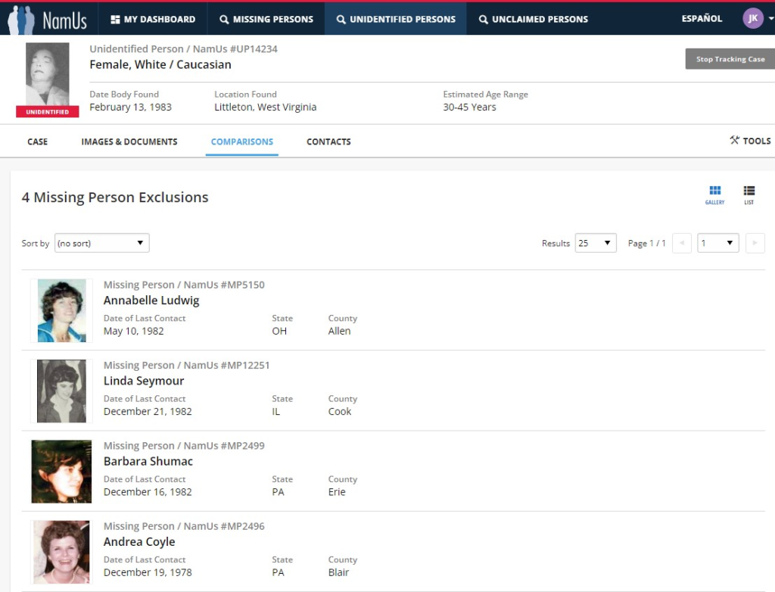Go to next results page arrow

pyautogui.click(x=755, y=243)
